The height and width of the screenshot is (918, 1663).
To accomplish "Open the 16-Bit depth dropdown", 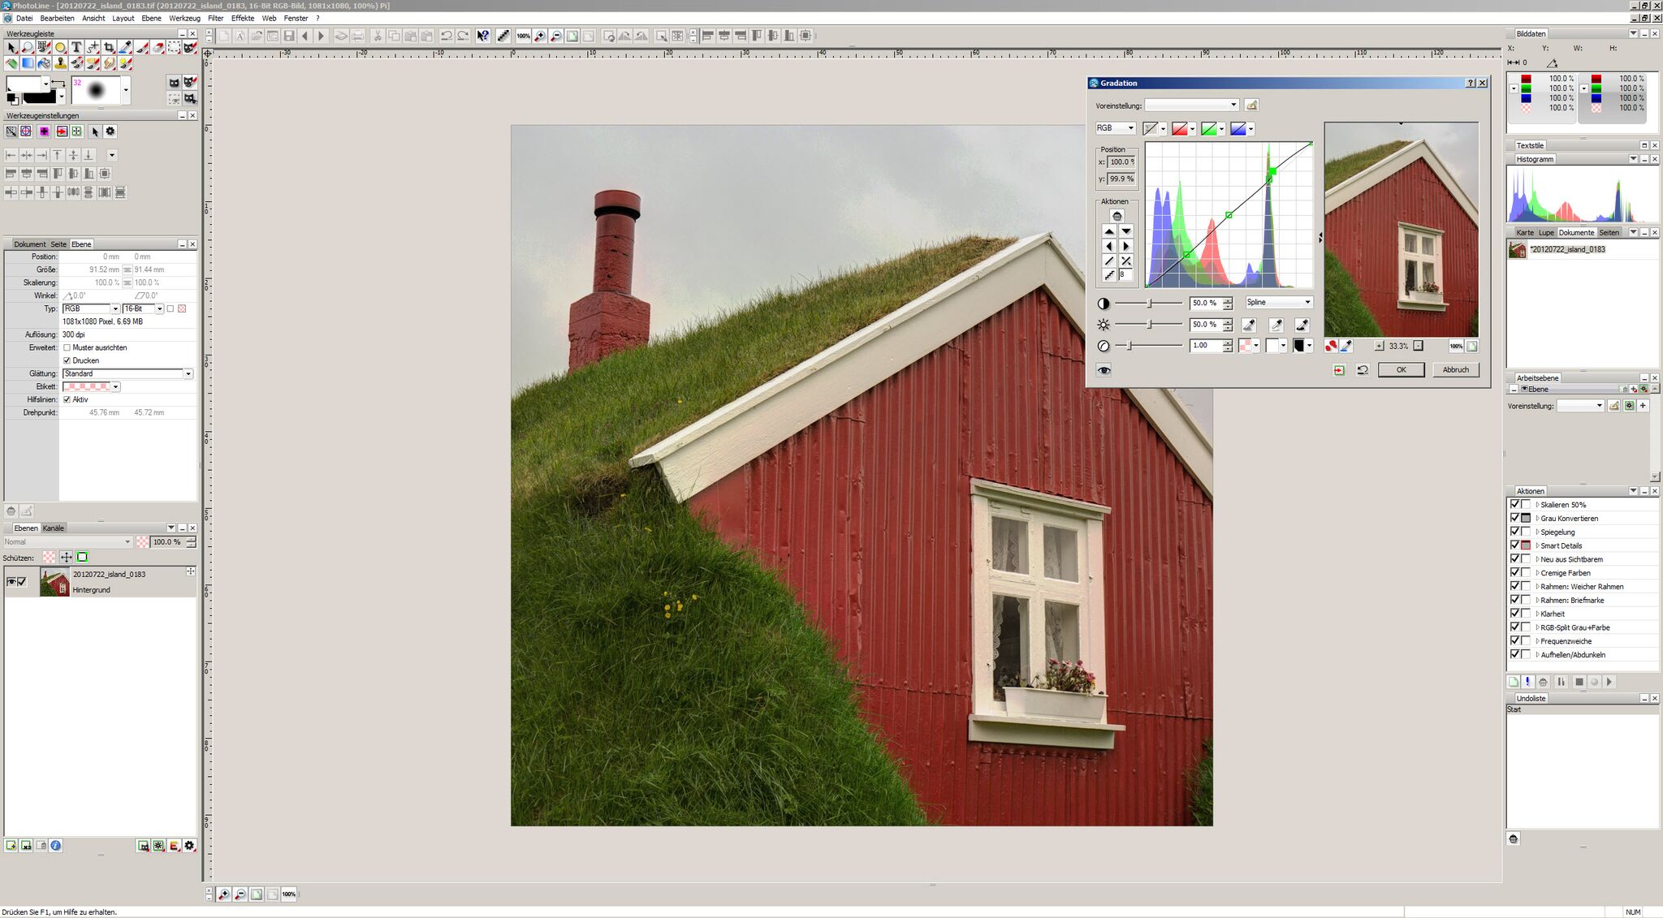I will (143, 308).
